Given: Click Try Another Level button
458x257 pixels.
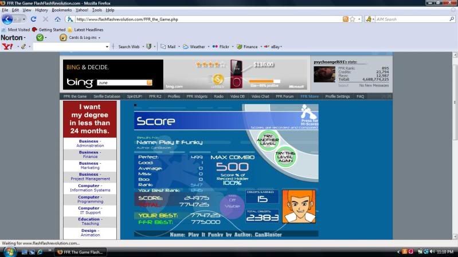Looking at the screenshot, I should pyautogui.click(x=268, y=139).
